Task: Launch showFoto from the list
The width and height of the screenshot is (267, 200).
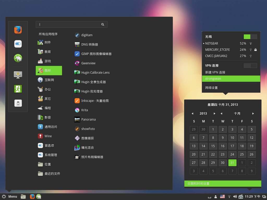Action: [x=85, y=129]
